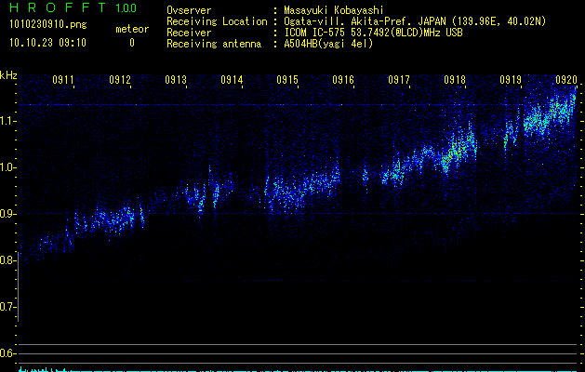This screenshot has width=585, height=372.
Task: Click the A504HB(yagi 4el) antenna text
Action: 328,44
